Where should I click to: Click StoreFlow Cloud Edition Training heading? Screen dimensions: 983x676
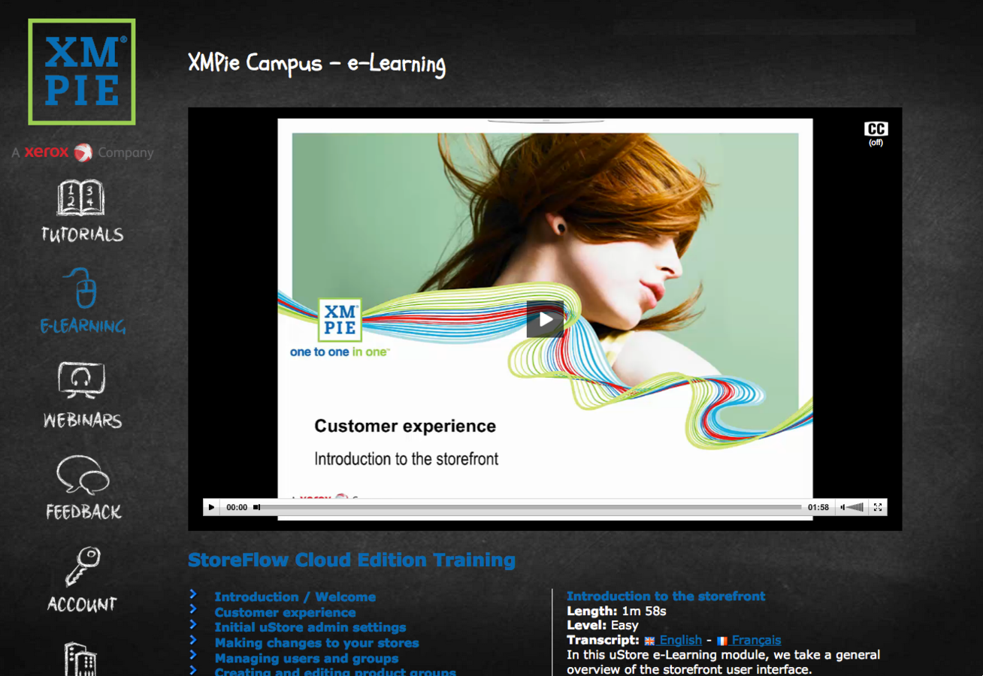[352, 560]
